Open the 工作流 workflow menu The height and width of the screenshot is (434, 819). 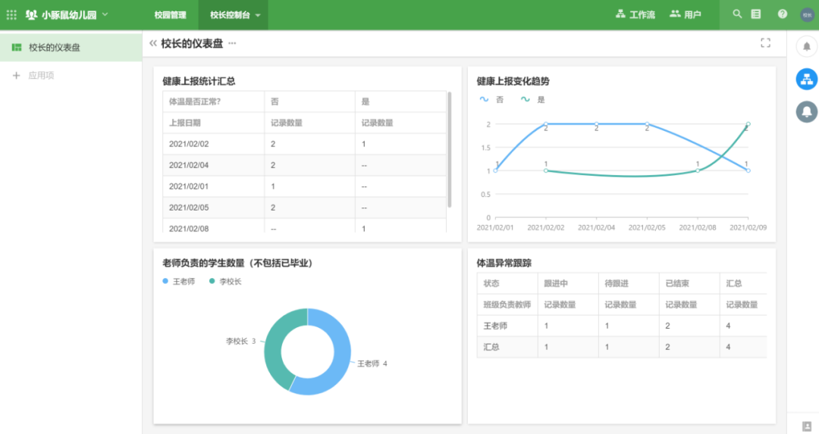(x=635, y=14)
